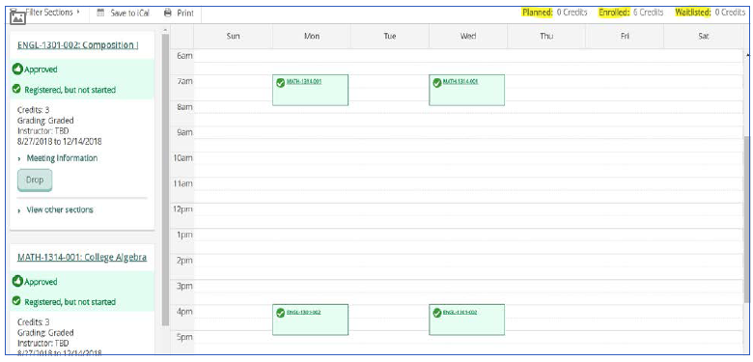Click the checkmark icon on Monday MATH-1314-001 block
The height and width of the screenshot is (362, 753).
pyautogui.click(x=281, y=83)
